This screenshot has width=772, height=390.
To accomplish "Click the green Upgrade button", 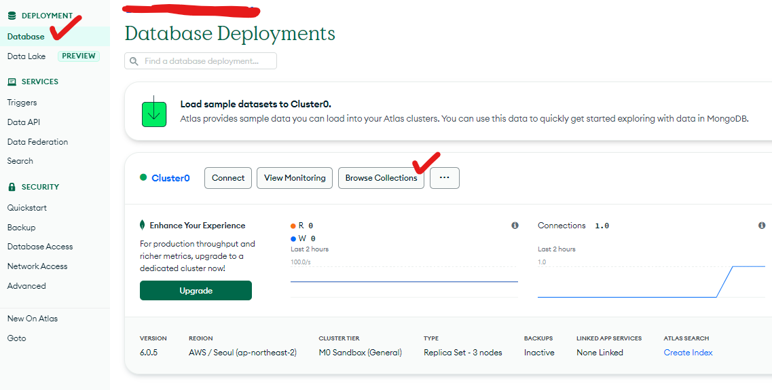I will (x=196, y=291).
